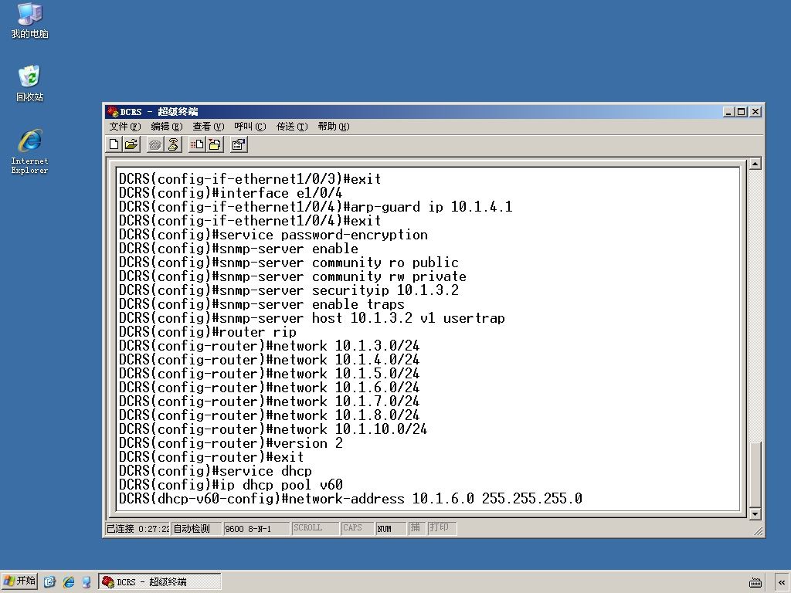Image resolution: width=791 pixels, height=593 pixels.
Task: Click Internet Explorer in quick launch
Action: [68, 582]
